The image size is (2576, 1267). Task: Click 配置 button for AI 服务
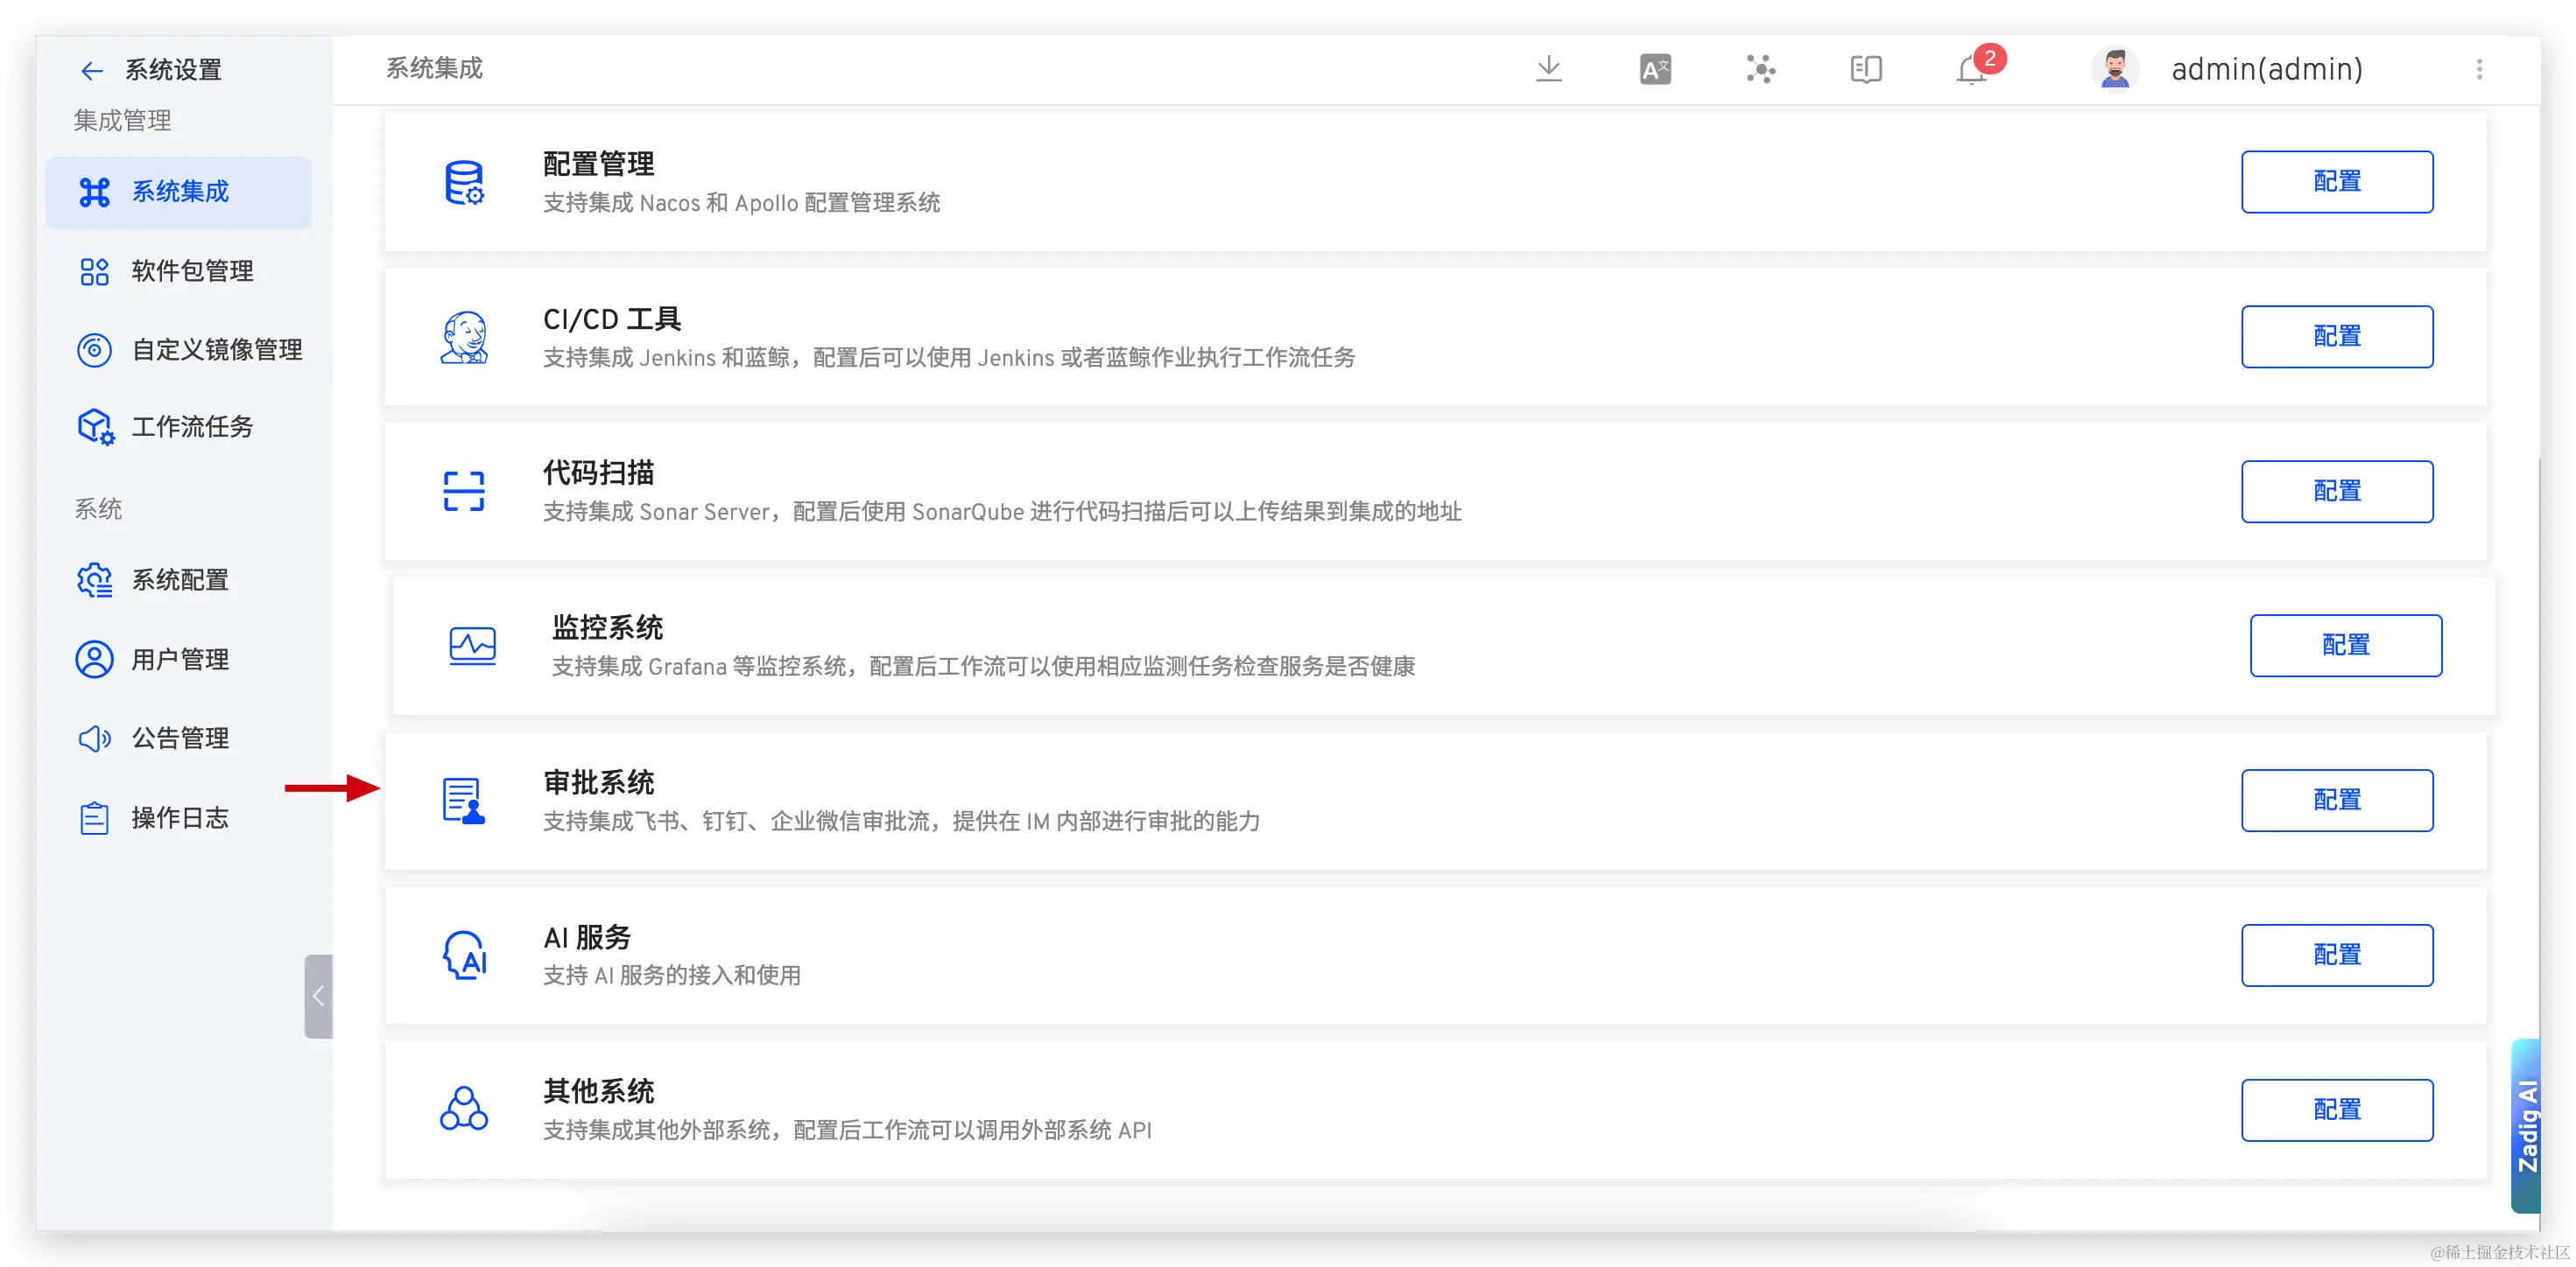point(2336,955)
